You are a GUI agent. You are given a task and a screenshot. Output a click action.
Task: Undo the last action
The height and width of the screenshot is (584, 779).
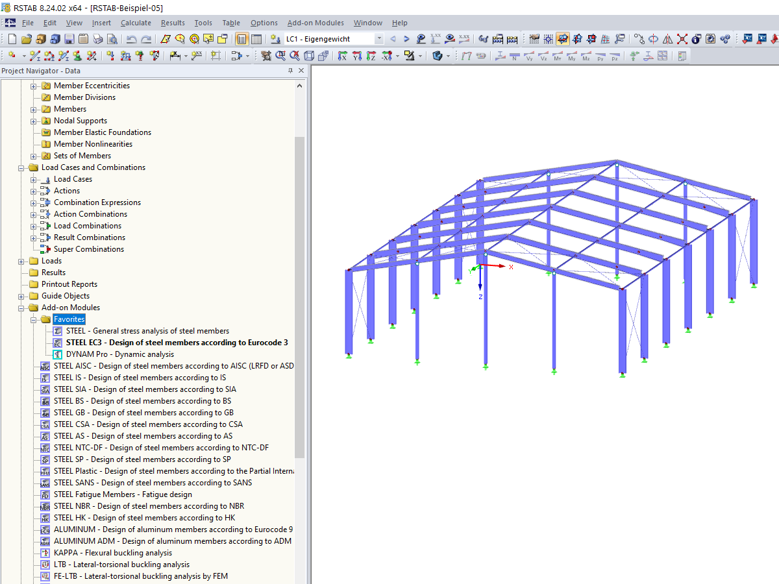click(132, 39)
